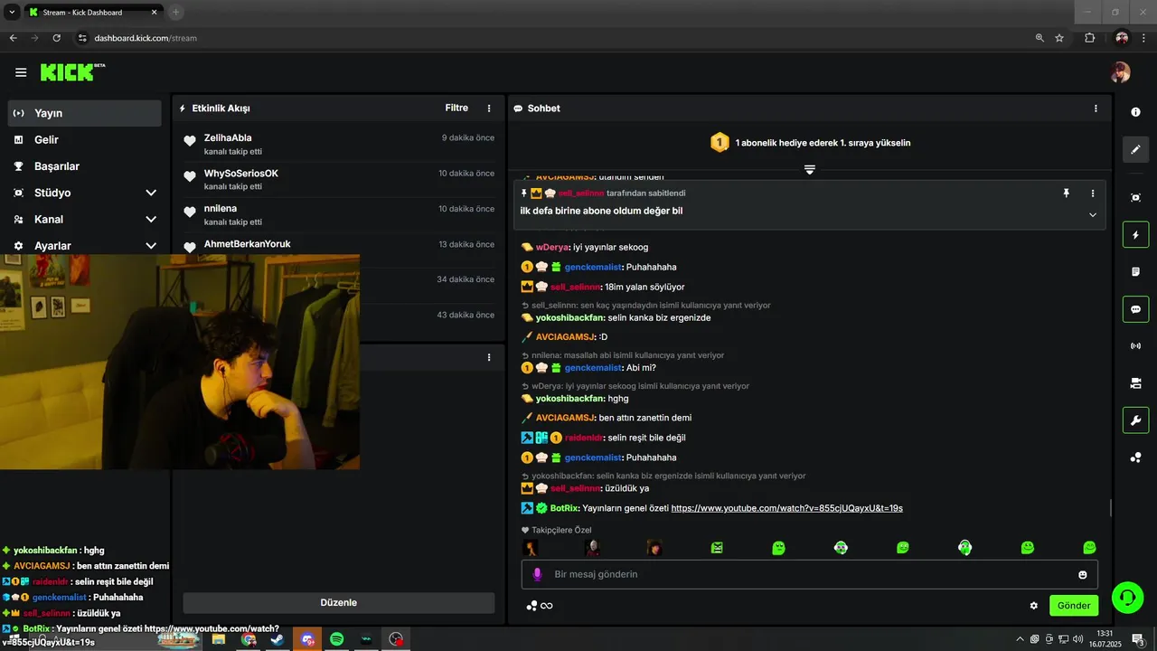
Task: Click the three-dot menu in lower left panel
Action: 489,357
